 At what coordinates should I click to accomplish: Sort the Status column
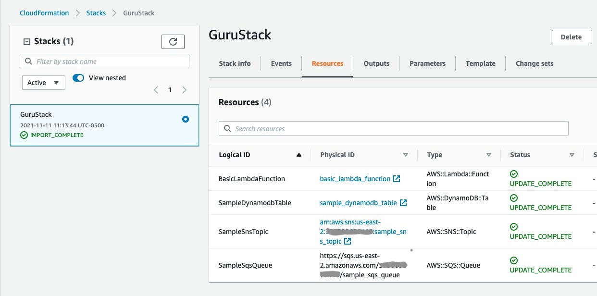572,155
